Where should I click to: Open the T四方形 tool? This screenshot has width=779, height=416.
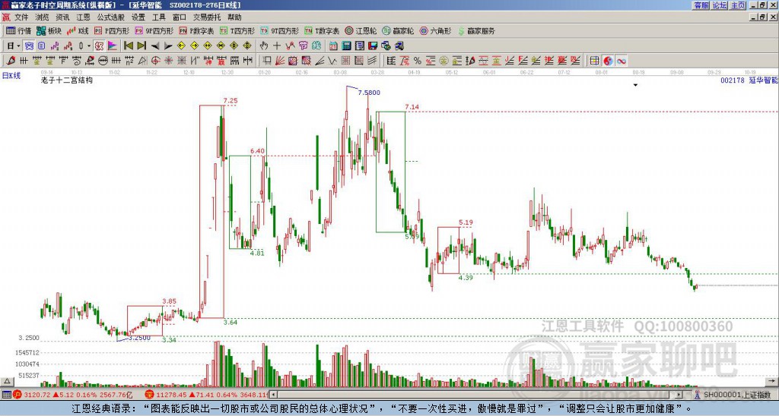click(237, 30)
